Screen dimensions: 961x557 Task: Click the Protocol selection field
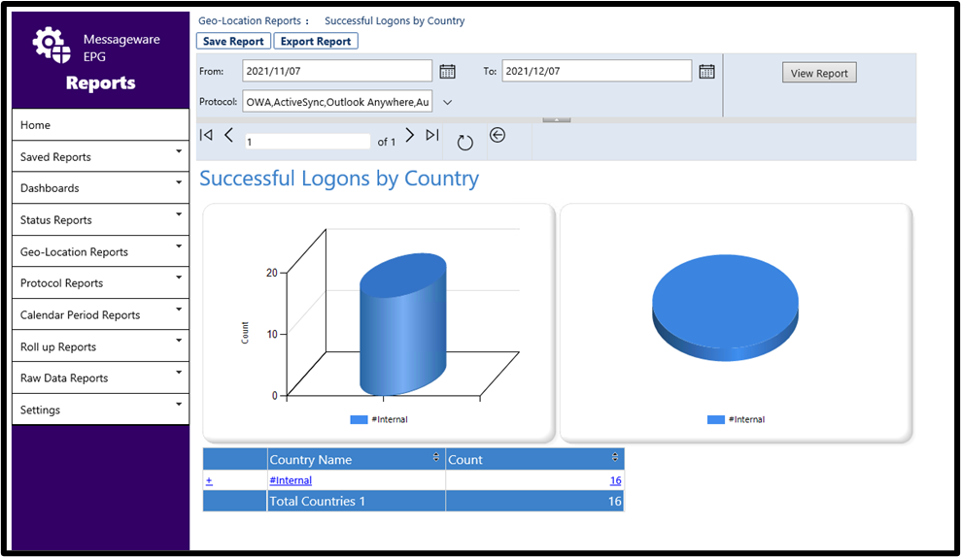coord(337,102)
